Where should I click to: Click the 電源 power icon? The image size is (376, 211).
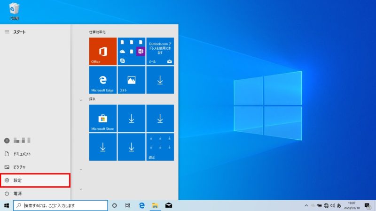pyautogui.click(x=7, y=193)
